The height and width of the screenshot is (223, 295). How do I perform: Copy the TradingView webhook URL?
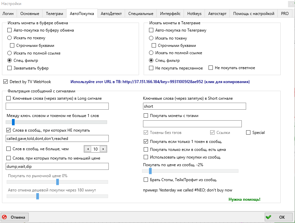(x=160, y=82)
